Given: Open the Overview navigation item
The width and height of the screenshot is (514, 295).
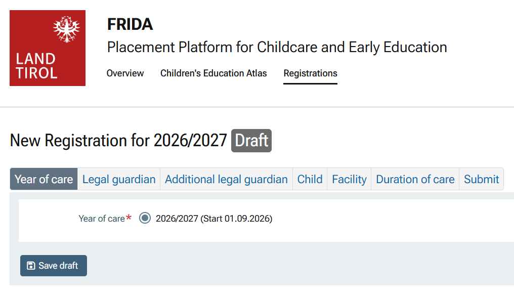Looking at the screenshot, I should coord(125,73).
